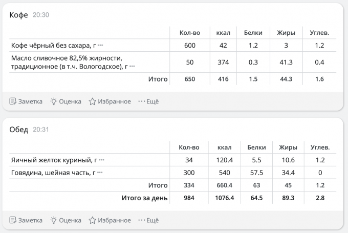Click quantity 600 for black coffee
Viewport: 348px width, 233px height.
[x=190, y=46]
